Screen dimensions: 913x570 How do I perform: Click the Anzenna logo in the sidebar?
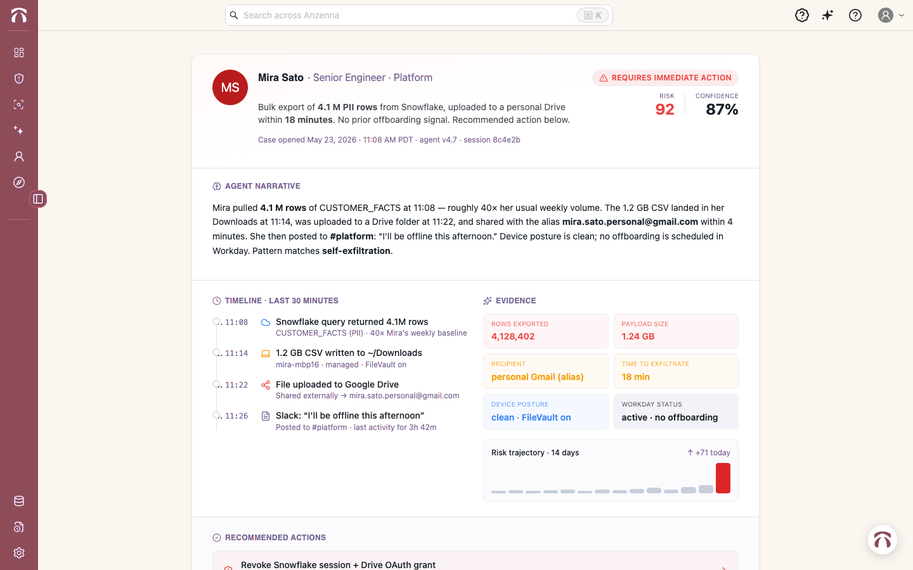click(x=19, y=15)
